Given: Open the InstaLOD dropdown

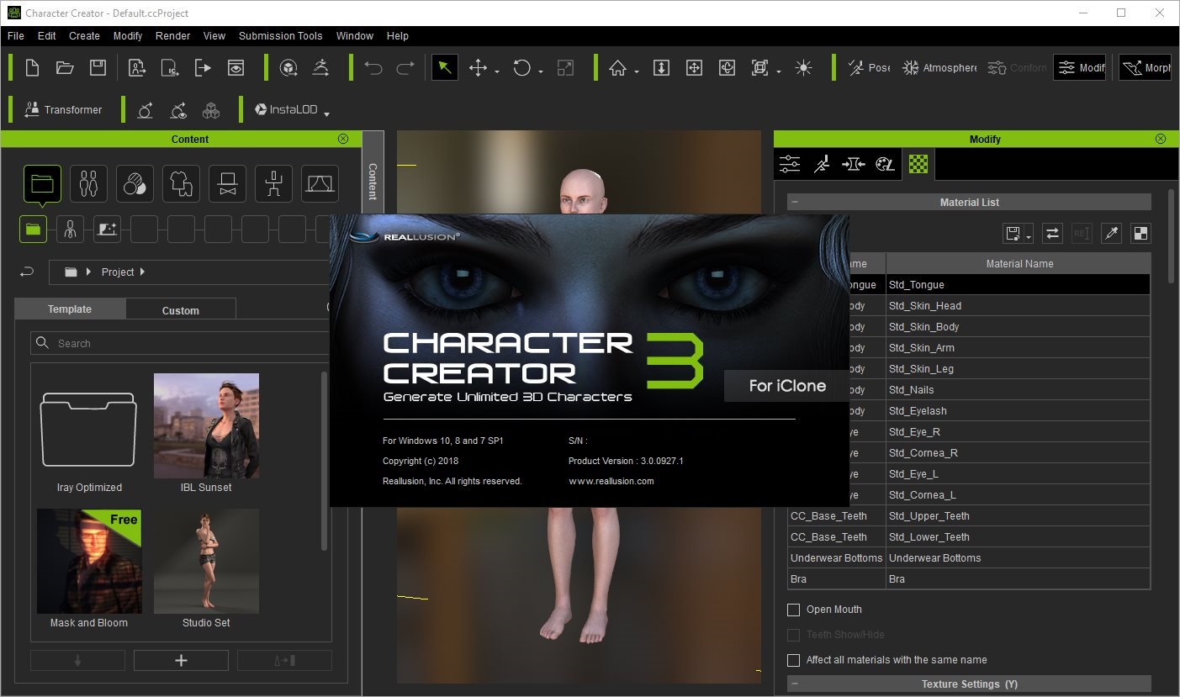Looking at the screenshot, I should pos(326,114).
